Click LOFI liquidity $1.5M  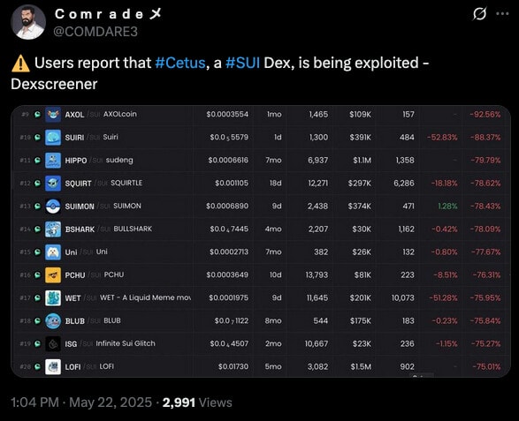361,367
